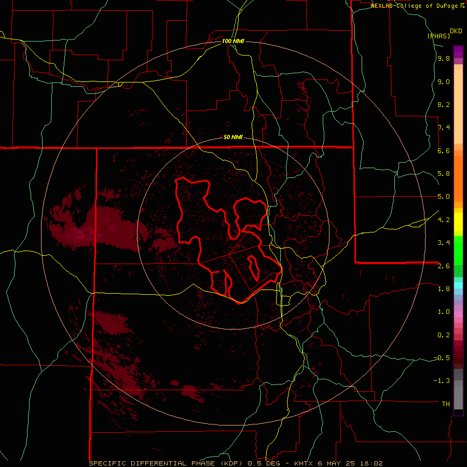Viewport: 467px width, 467px height.
Task: Click the 1.0 value on color scale
Action: point(444,312)
